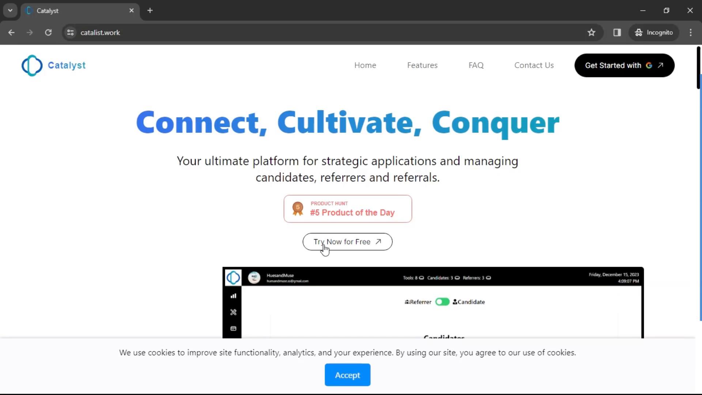This screenshot has width=702, height=395.
Task: Accept the cookie consent notice
Action: point(347,375)
